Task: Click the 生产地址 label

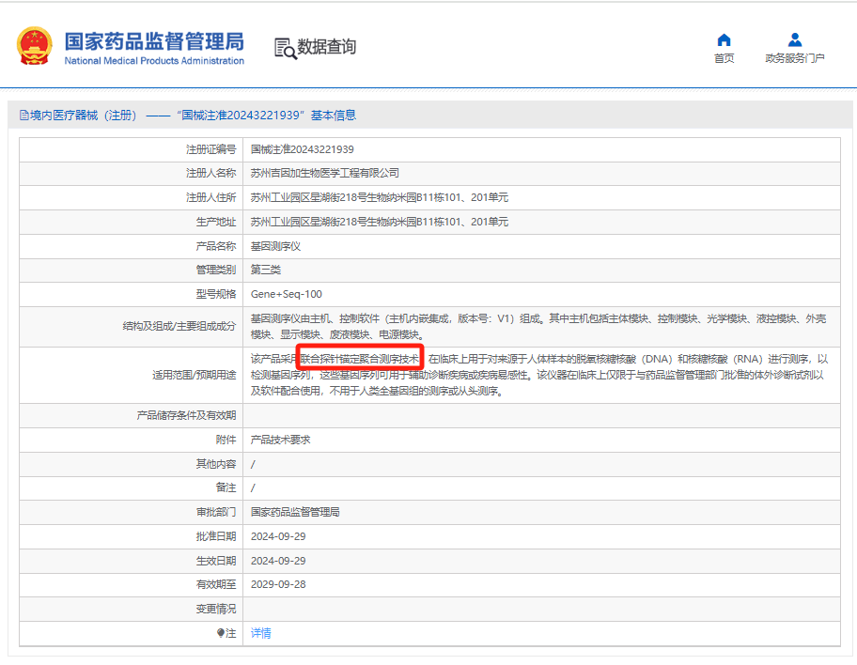Action: [216, 222]
